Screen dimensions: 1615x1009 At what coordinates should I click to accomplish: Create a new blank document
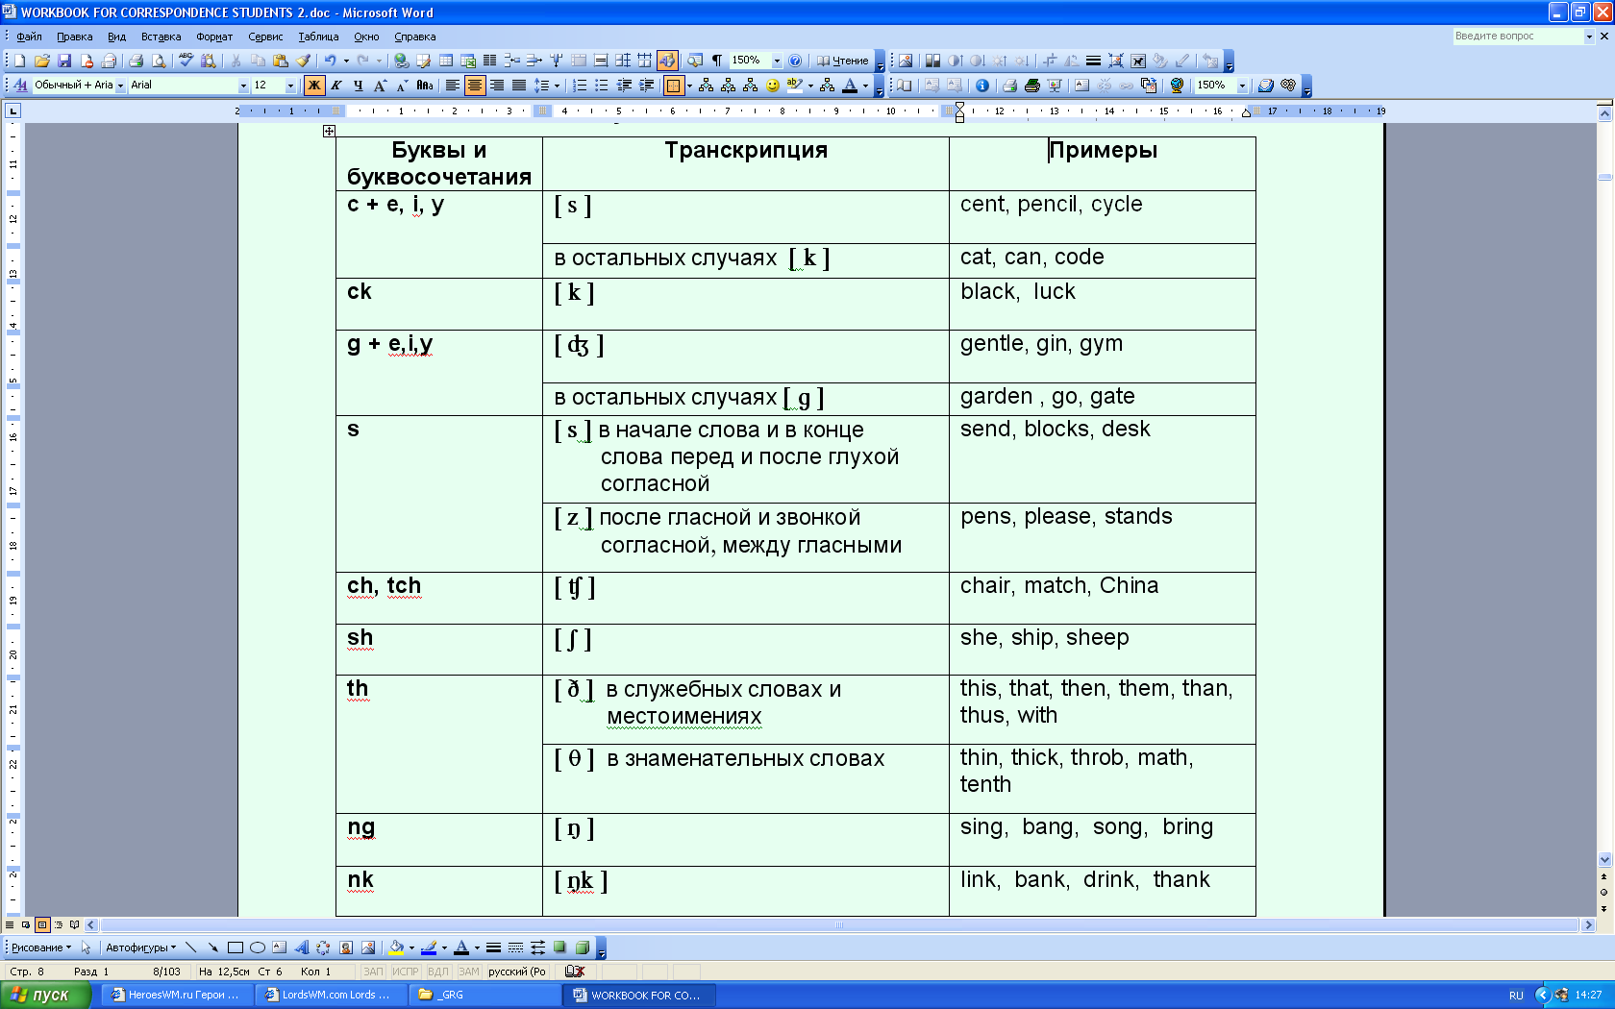point(19,61)
